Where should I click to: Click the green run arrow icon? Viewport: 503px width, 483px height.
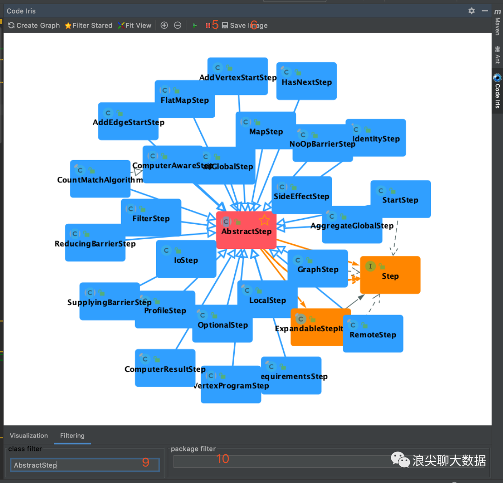tap(195, 25)
